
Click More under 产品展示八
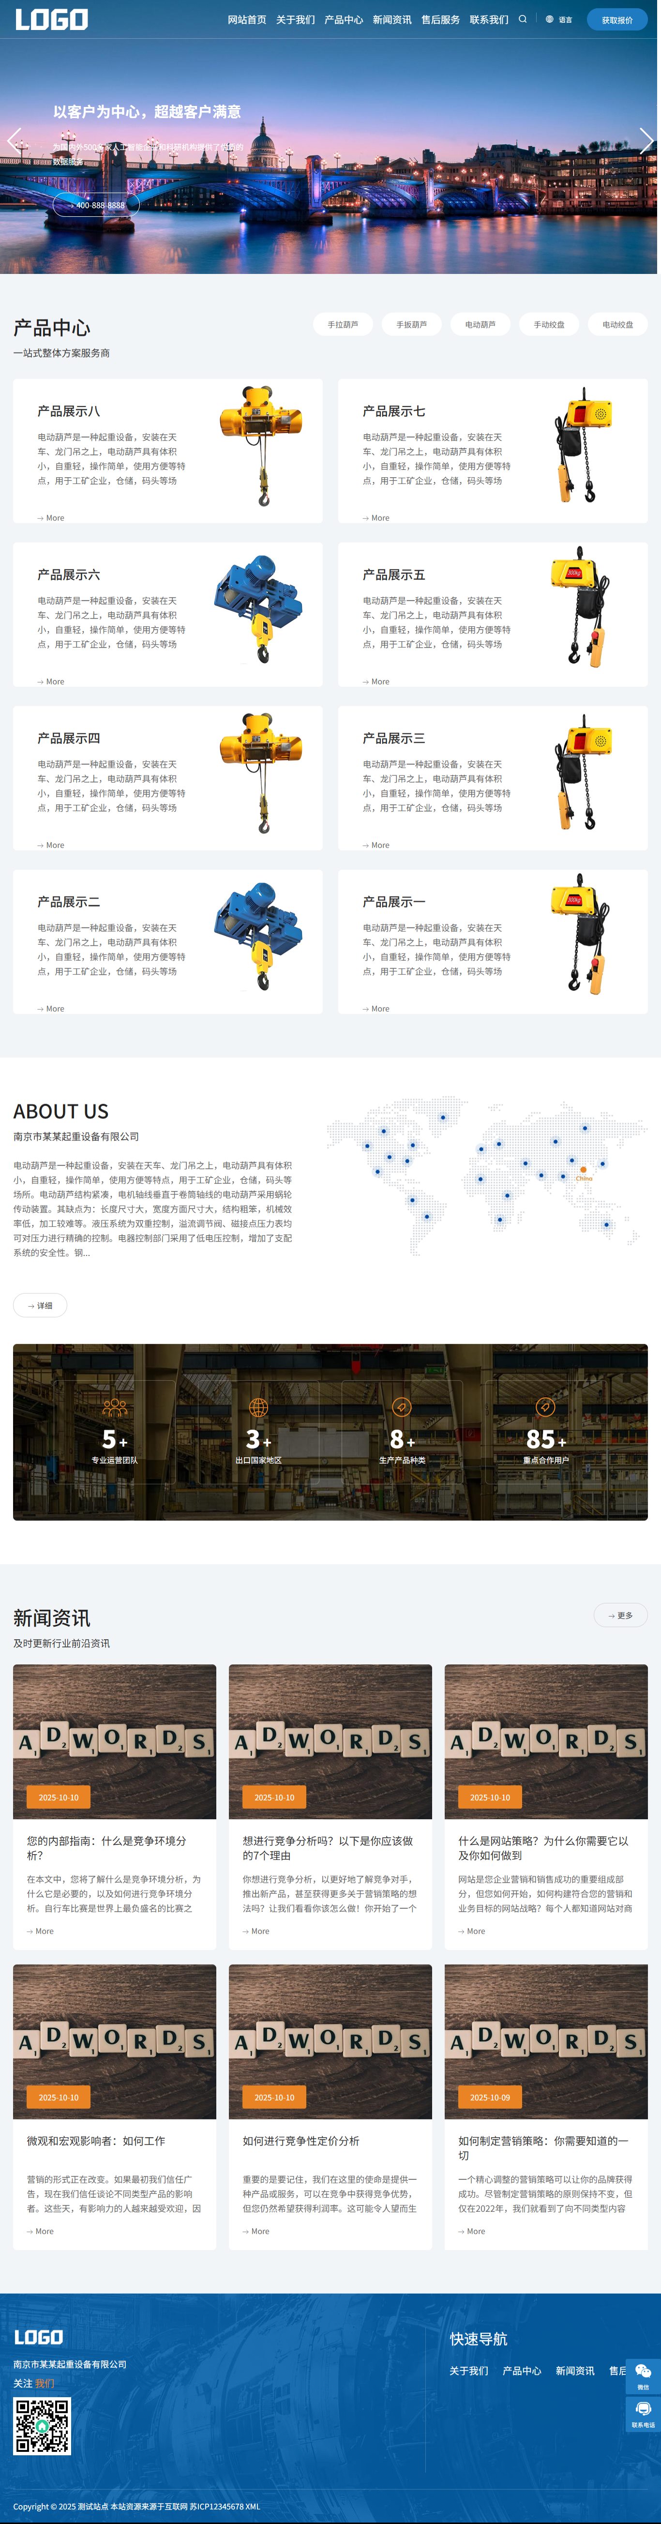(51, 518)
